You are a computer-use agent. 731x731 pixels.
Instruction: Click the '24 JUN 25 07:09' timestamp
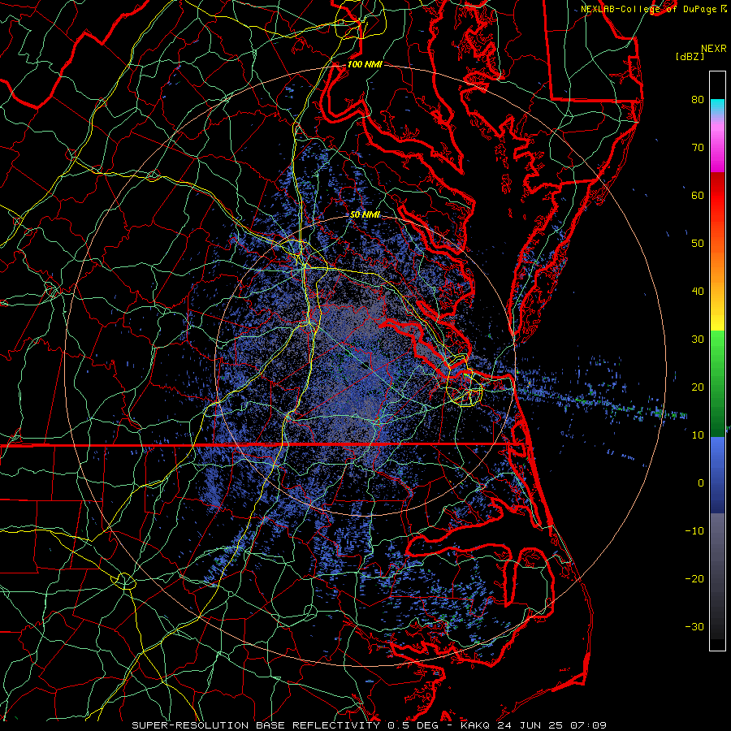[551, 725]
